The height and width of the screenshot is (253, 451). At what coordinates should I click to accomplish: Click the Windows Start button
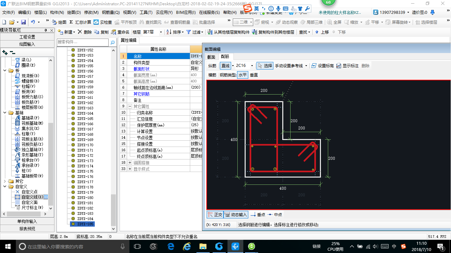point(8,246)
